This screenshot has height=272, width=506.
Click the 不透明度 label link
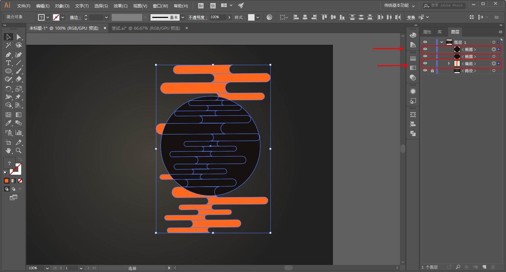[198, 17]
